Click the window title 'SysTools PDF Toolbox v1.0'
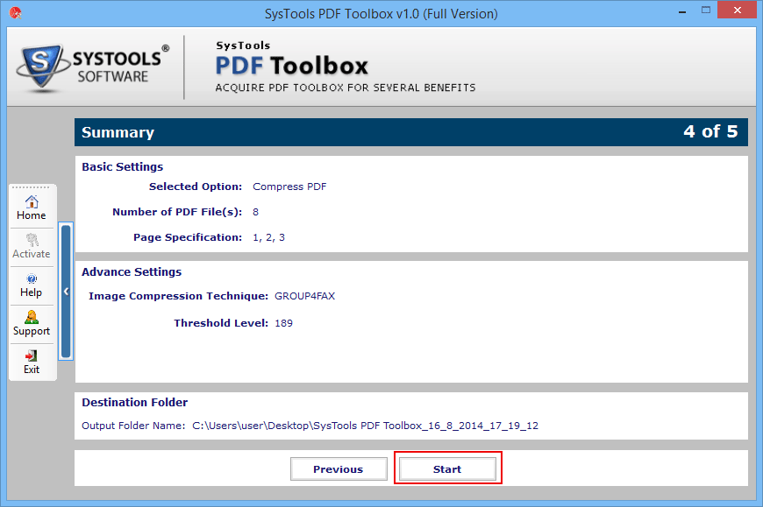763x507 pixels. (x=381, y=14)
